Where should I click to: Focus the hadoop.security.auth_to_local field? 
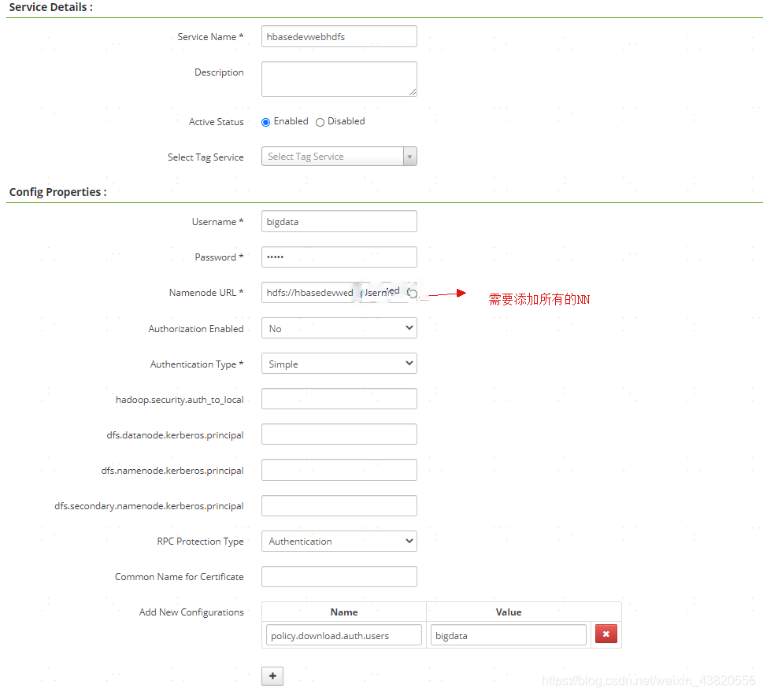[339, 398]
